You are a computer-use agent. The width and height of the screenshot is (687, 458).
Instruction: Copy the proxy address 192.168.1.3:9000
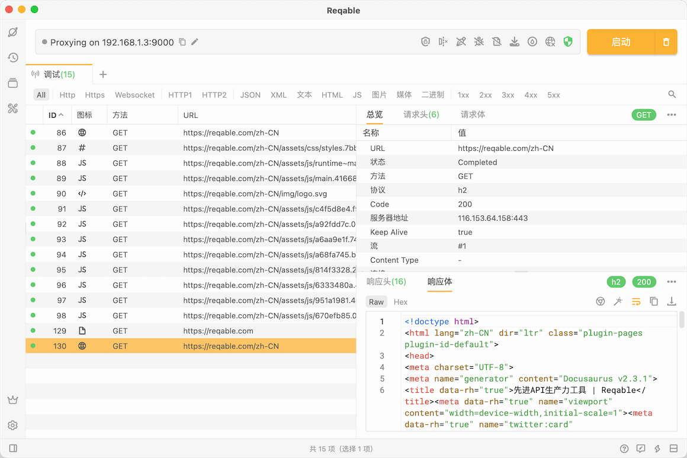pos(182,42)
